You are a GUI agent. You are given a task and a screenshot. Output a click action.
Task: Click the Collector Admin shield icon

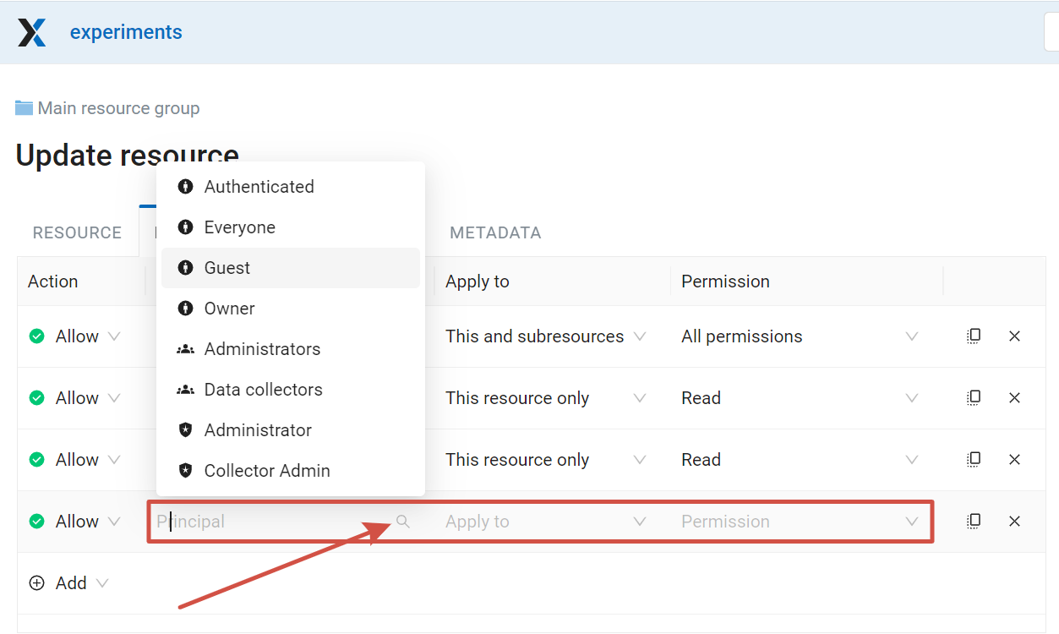point(185,471)
